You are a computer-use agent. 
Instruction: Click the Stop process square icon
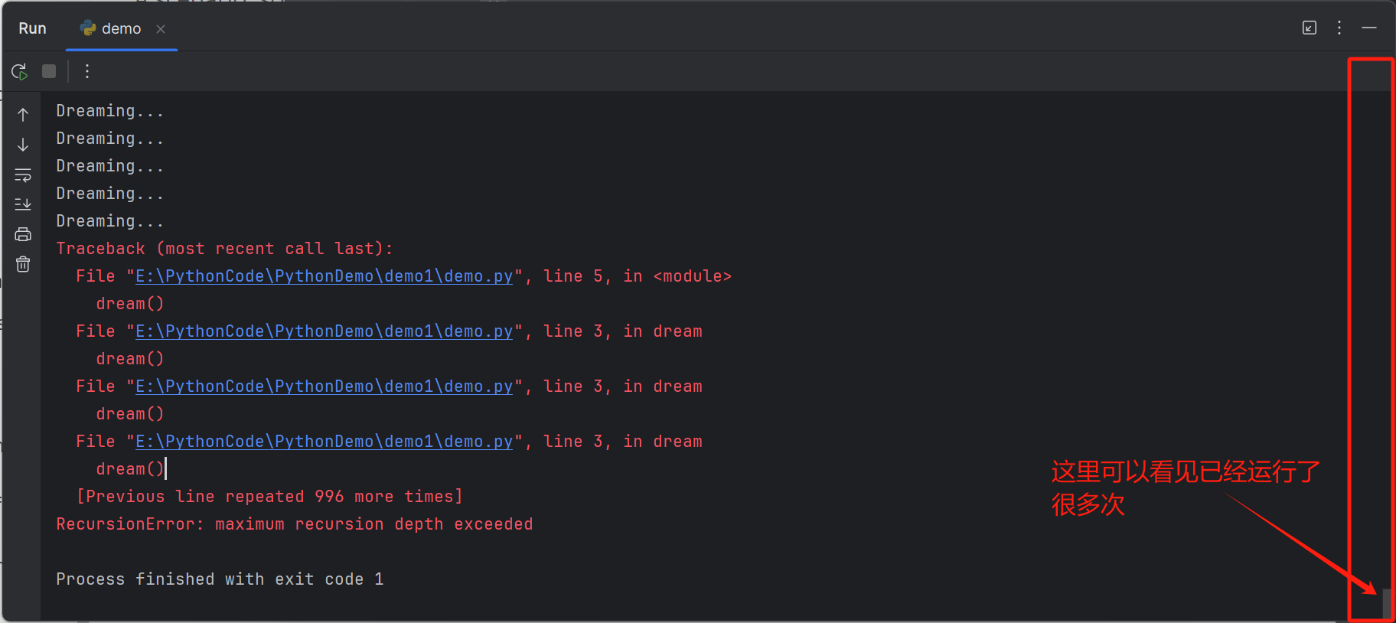click(x=49, y=71)
